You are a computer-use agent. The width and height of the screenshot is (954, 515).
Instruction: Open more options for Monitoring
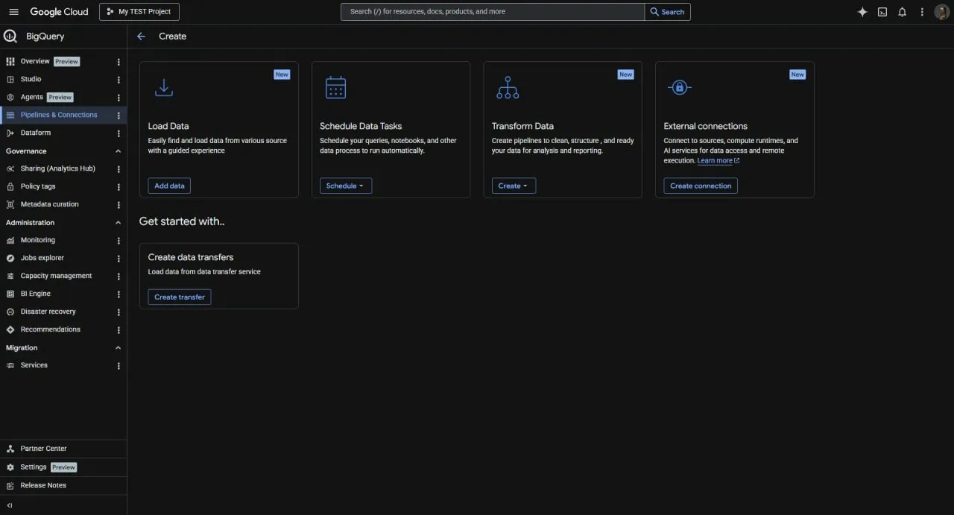click(x=119, y=241)
